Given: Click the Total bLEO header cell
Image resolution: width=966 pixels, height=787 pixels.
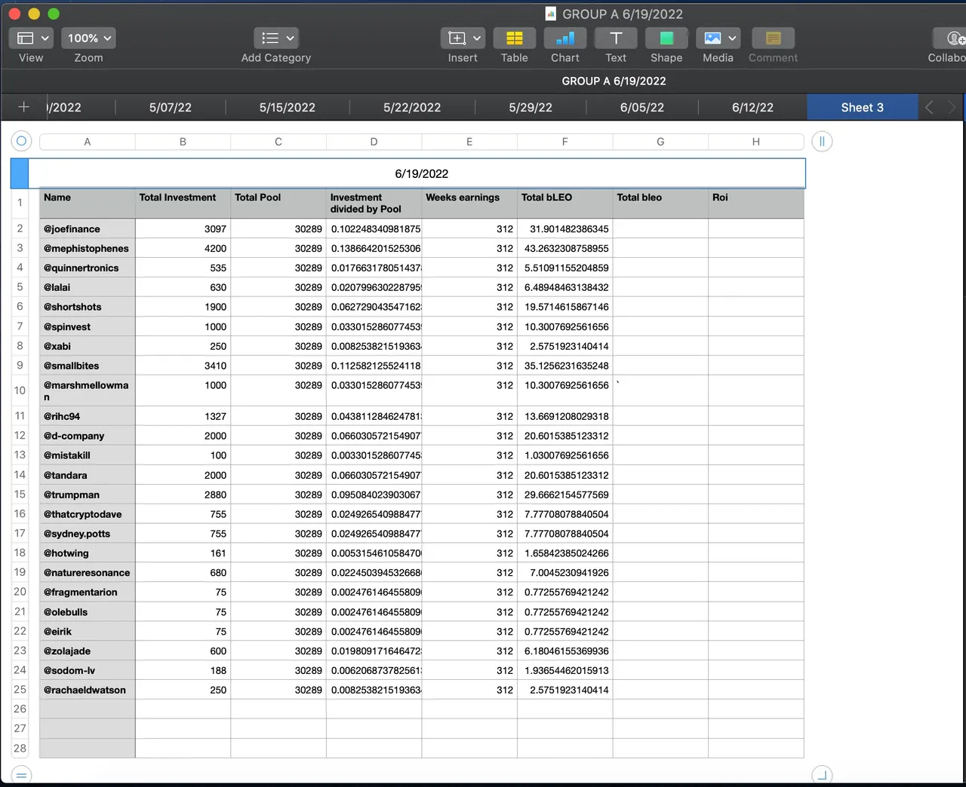Looking at the screenshot, I should pos(565,204).
